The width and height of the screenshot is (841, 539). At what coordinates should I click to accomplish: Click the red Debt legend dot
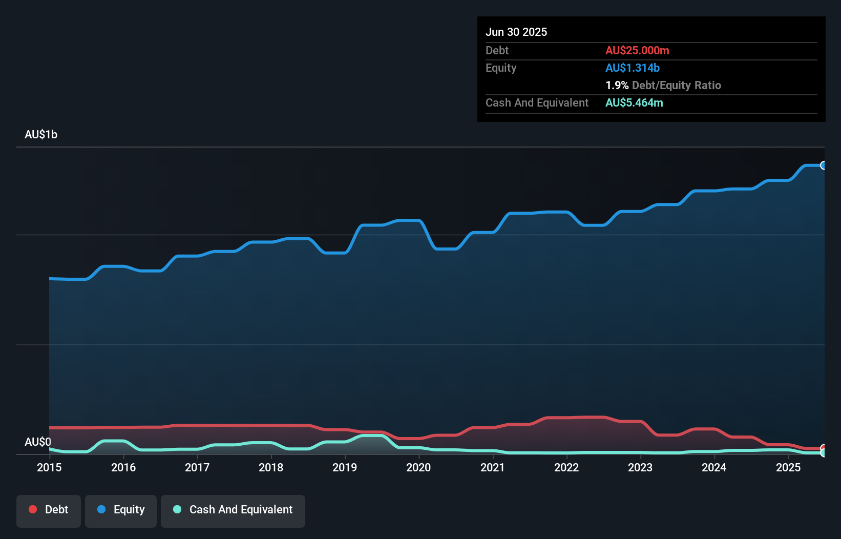point(33,509)
